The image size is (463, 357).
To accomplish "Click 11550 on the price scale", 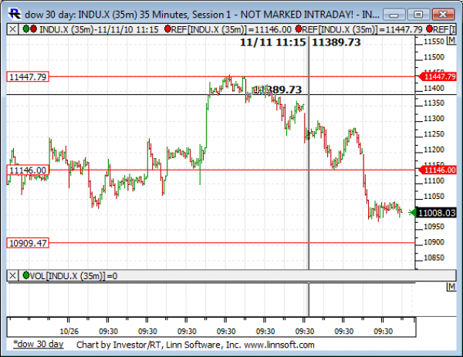I will click(434, 42).
